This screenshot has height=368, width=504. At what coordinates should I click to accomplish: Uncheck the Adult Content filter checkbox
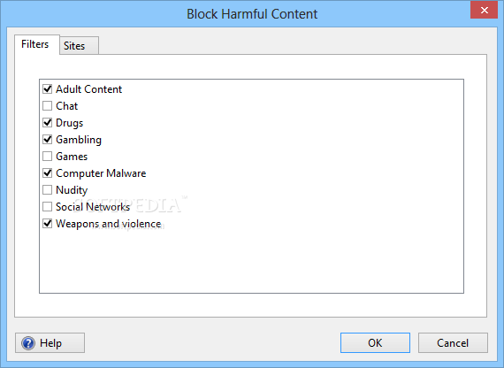47,88
